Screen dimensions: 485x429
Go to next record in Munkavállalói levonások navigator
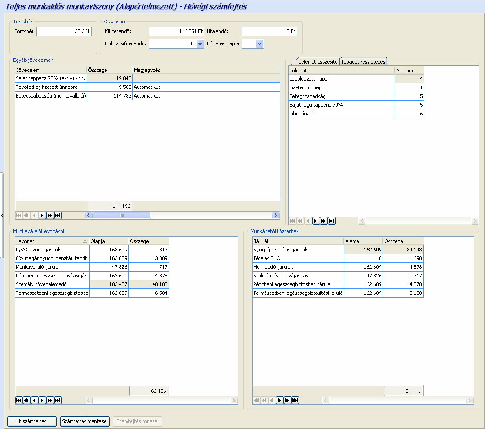click(42, 400)
